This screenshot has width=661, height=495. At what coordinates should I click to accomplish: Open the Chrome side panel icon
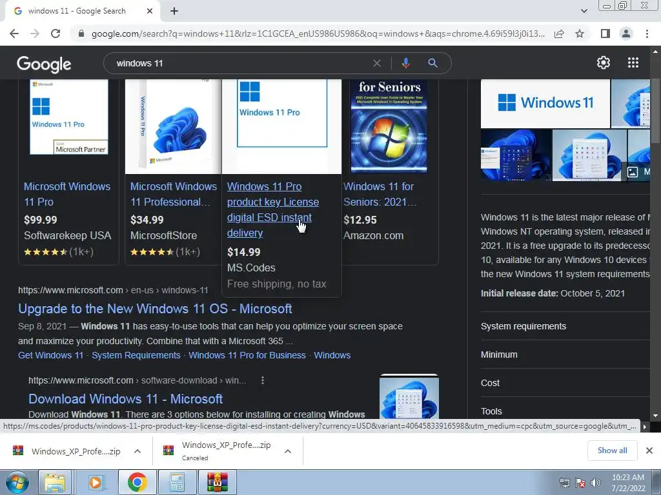pos(605,34)
